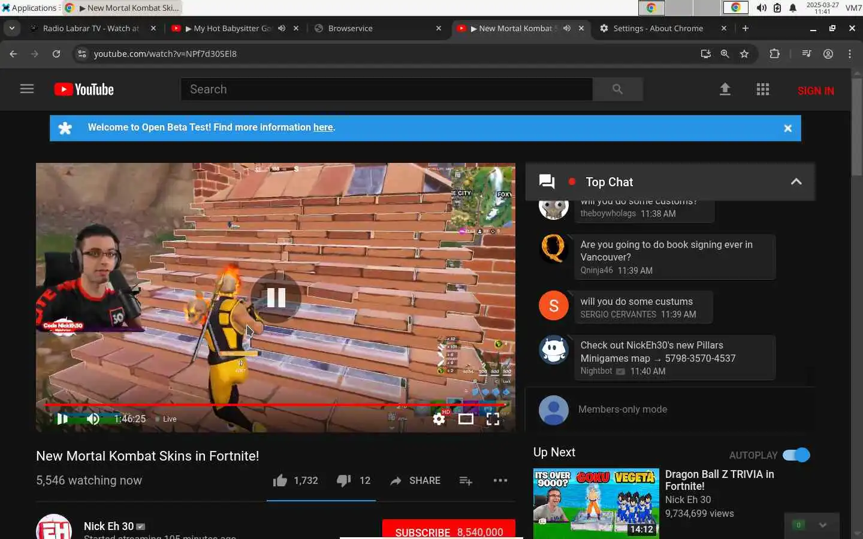
Task: Click the top panel clock date
Action: coord(822,8)
